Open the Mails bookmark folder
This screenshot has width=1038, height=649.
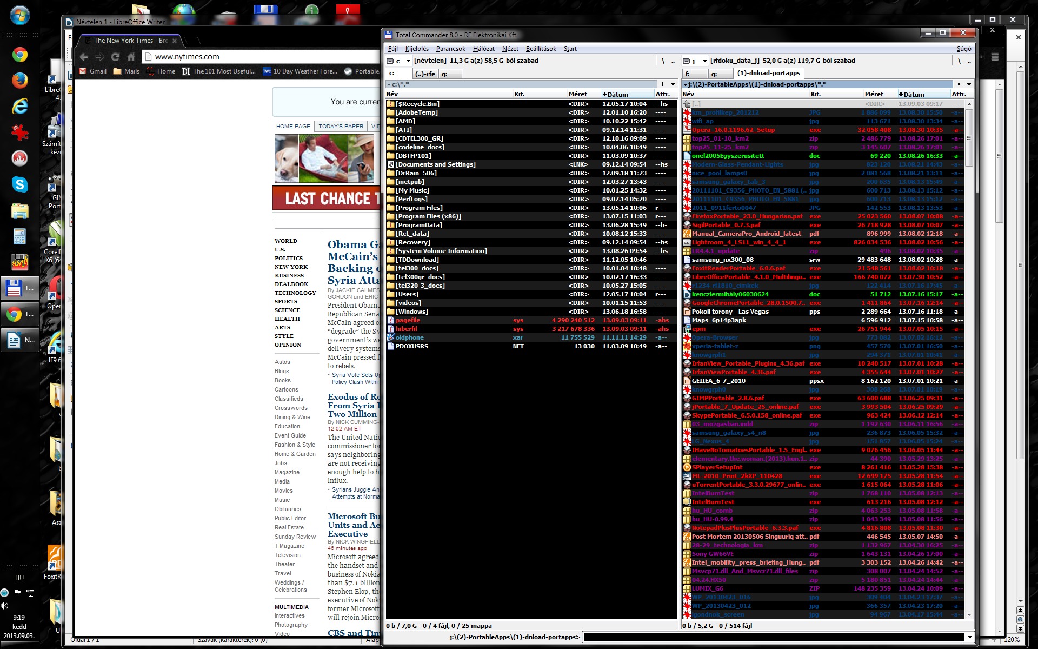tap(127, 71)
